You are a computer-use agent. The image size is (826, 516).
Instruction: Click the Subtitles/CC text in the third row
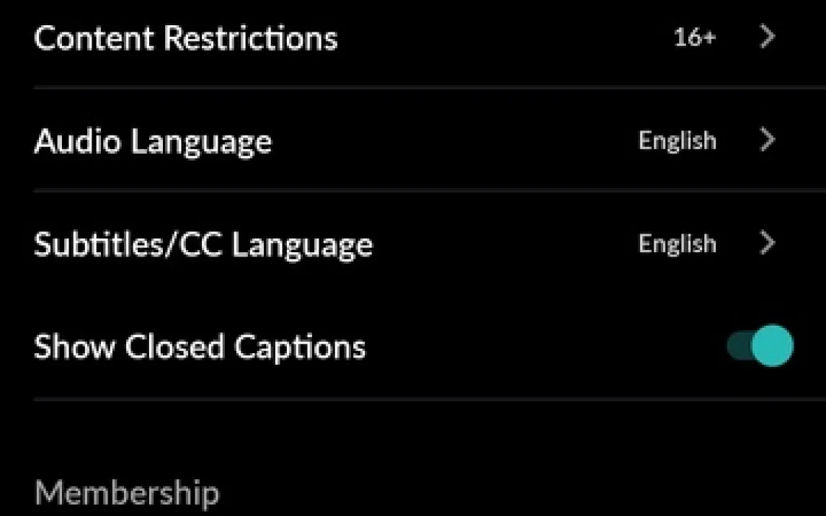point(129,245)
